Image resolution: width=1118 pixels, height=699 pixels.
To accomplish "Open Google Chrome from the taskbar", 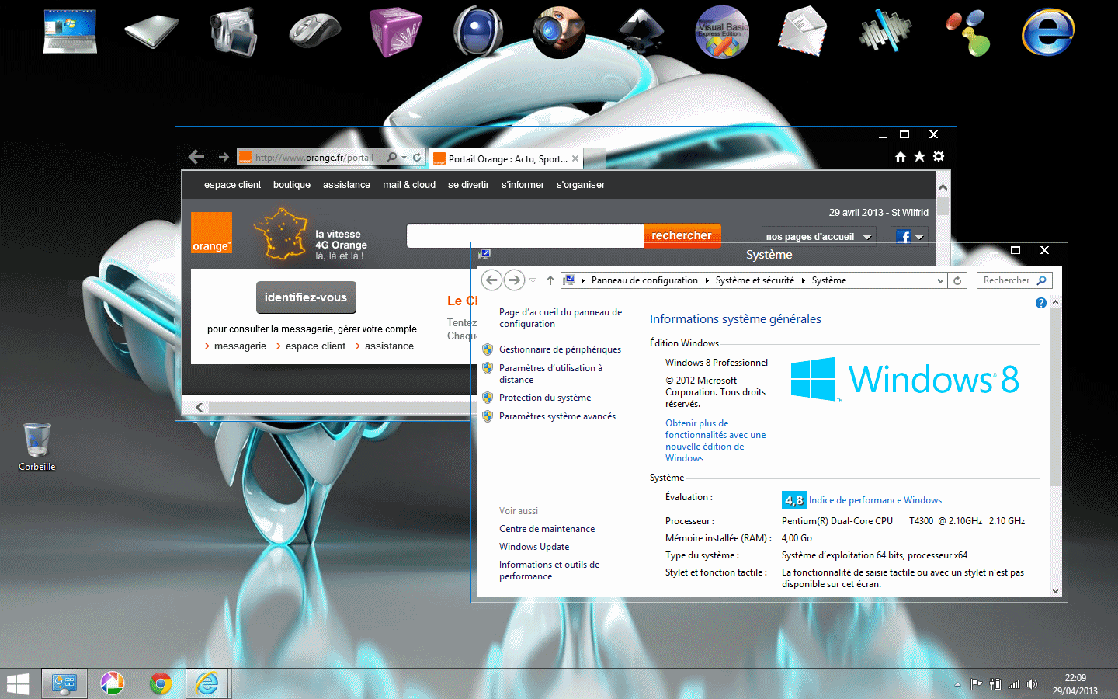I will click(x=161, y=684).
